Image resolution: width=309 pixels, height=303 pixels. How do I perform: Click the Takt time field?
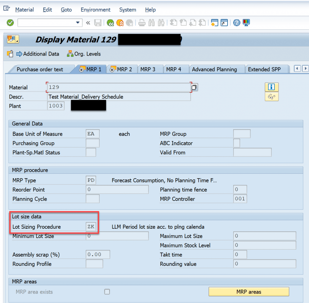pyautogui.click(x=240, y=254)
